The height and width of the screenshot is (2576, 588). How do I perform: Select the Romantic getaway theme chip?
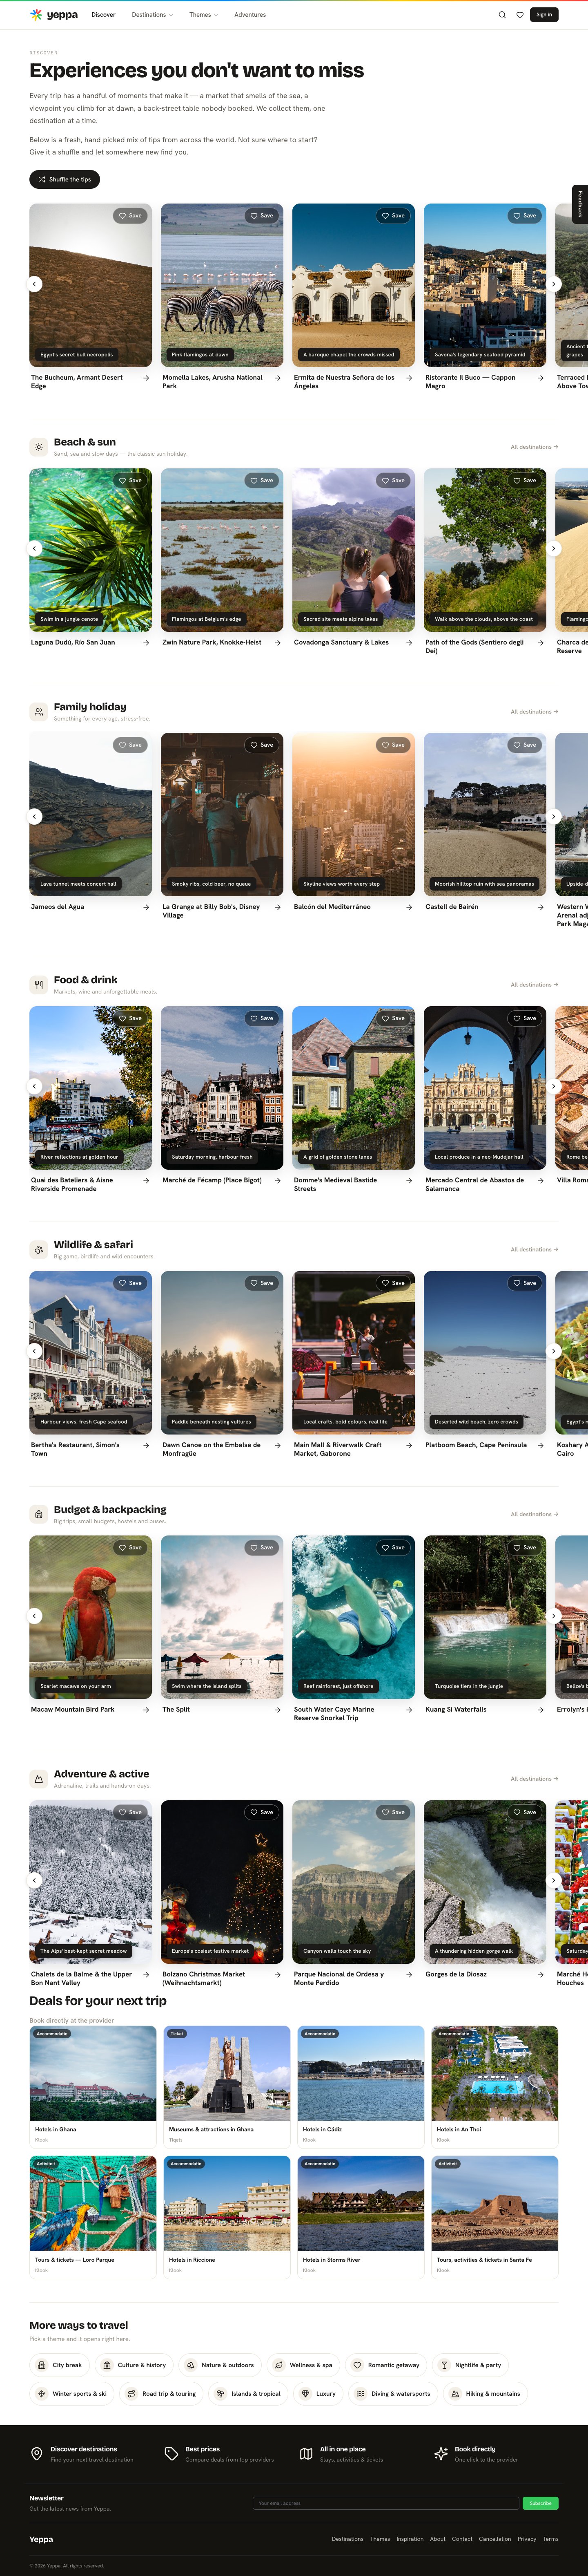386,2366
